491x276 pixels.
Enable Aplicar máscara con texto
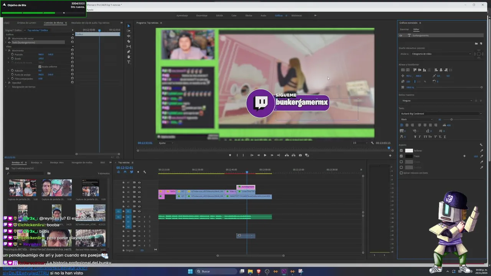pos(401,173)
